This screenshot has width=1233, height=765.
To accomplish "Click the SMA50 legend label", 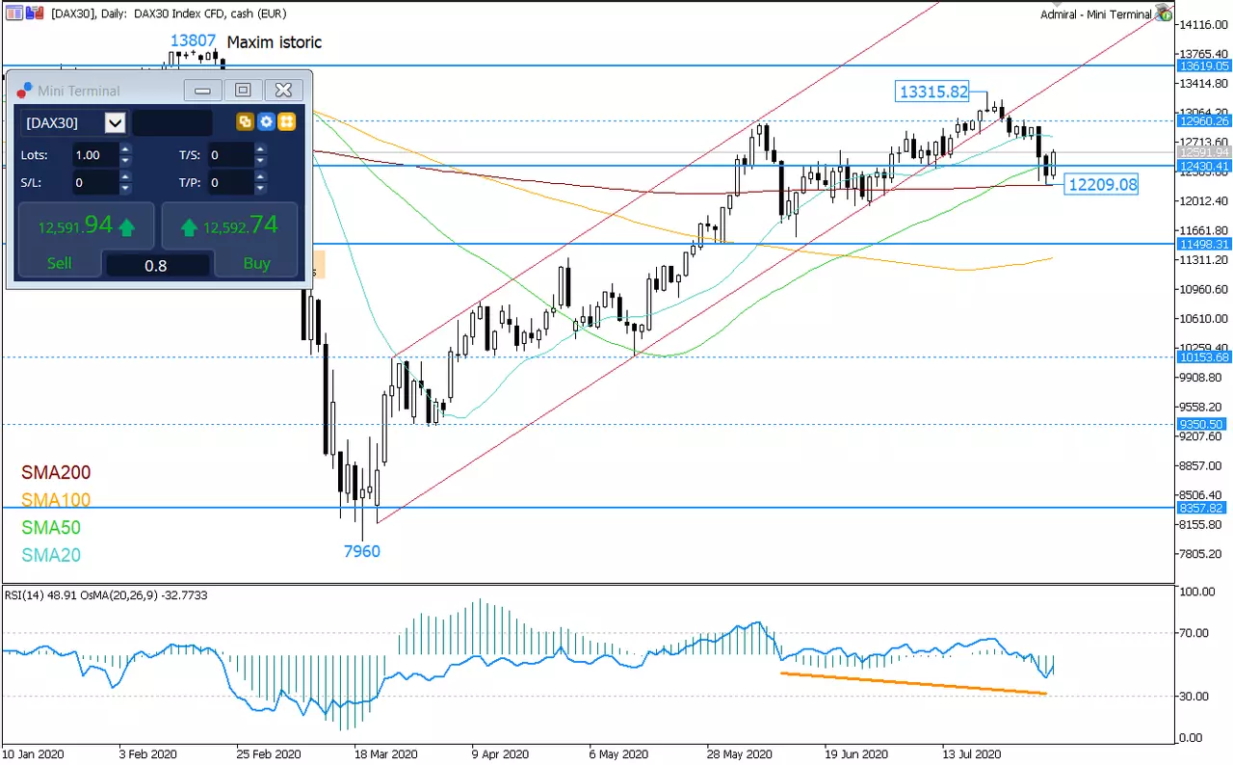I will coord(51,527).
